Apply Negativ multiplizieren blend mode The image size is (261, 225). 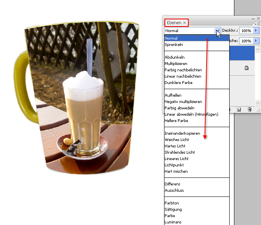tap(183, 102)
